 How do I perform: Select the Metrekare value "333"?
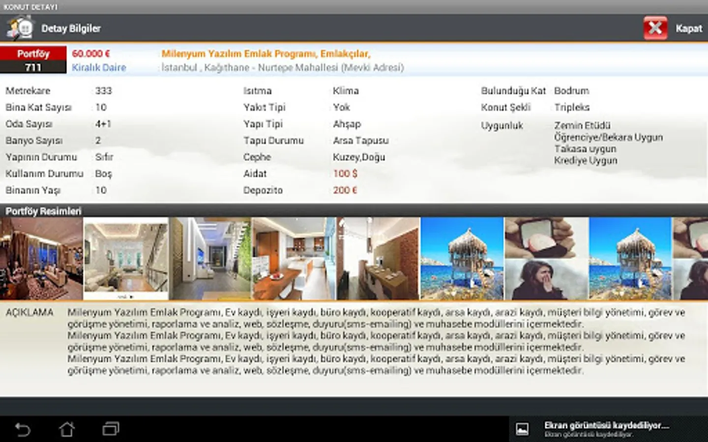(103, 91)
